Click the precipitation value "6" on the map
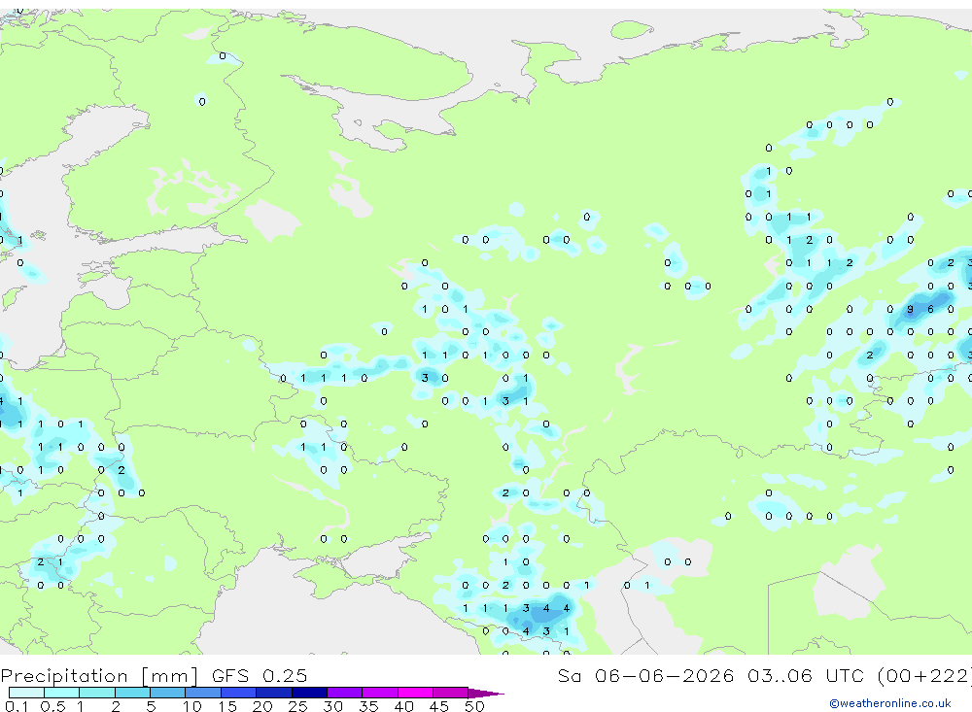 click(x=930, y=309)
